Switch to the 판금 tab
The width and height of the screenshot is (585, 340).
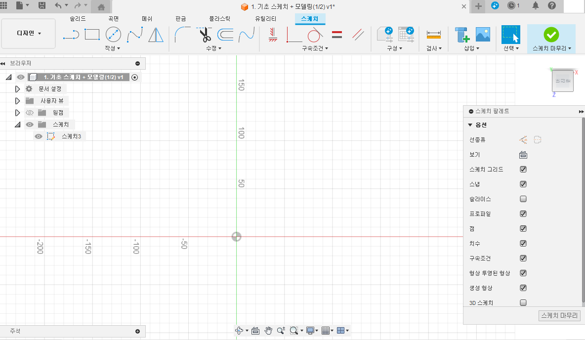point(180,18)
